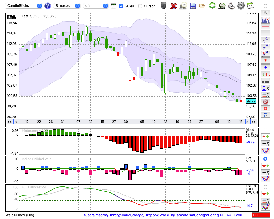Step chart back with < button

16,122
